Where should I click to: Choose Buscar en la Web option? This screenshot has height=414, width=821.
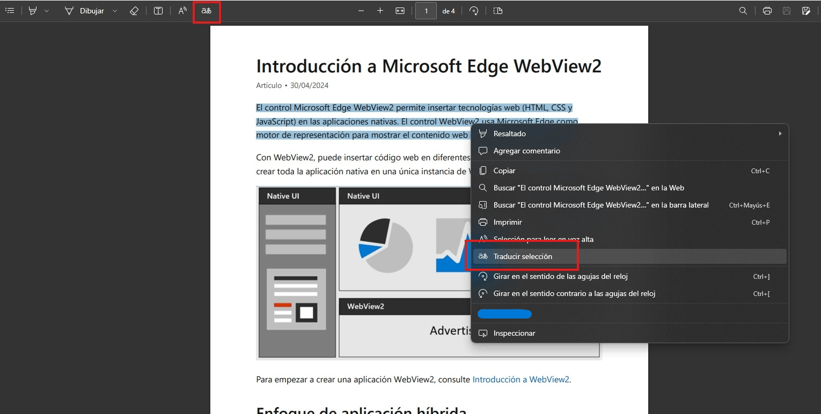point(630,188)
